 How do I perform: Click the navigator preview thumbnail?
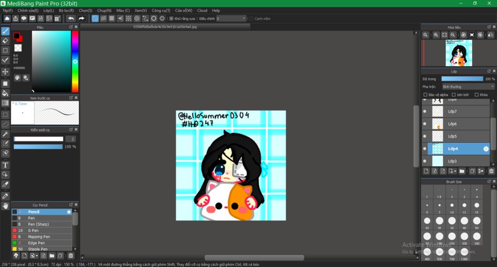[459, 53]
